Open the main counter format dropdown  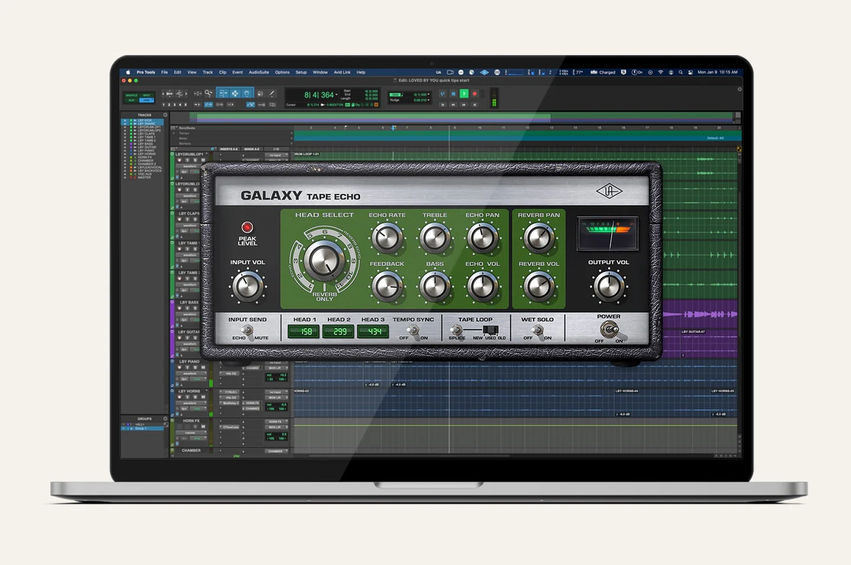pos(337,95)
